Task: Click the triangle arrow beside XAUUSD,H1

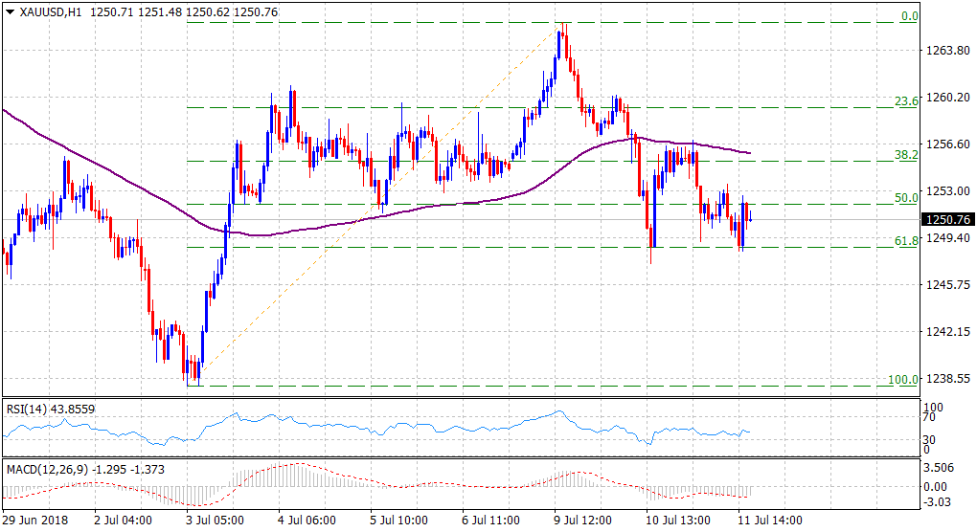Action: coord(10,11)
